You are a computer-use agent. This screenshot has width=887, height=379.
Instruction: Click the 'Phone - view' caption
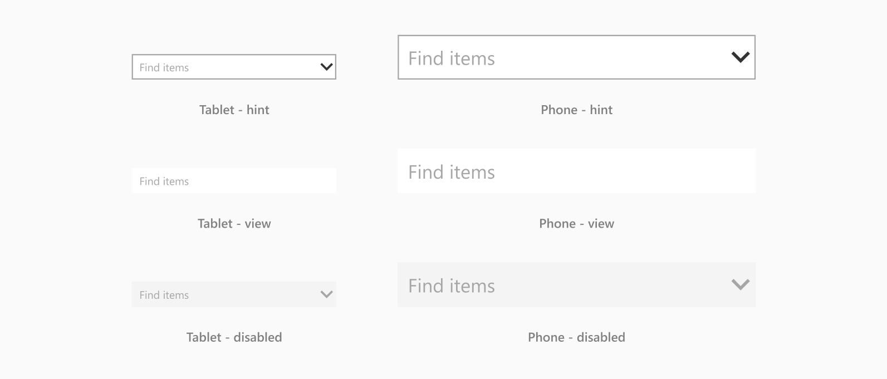pos(576,224)
